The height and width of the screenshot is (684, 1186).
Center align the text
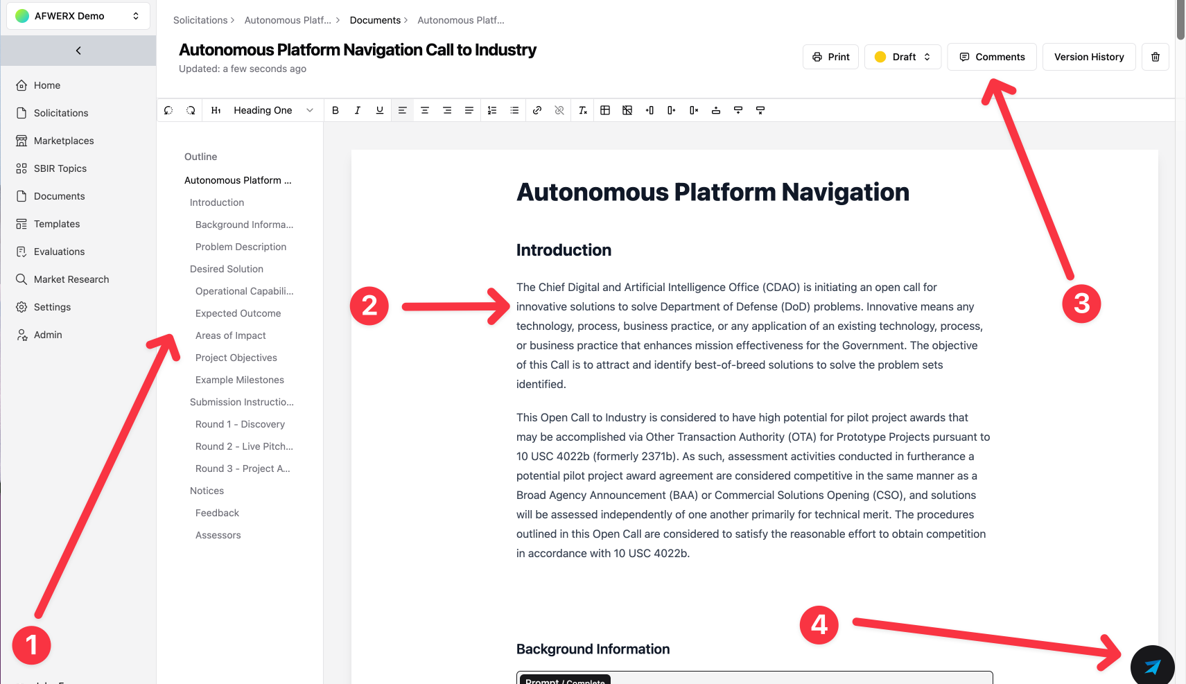[x=425, y=110]
